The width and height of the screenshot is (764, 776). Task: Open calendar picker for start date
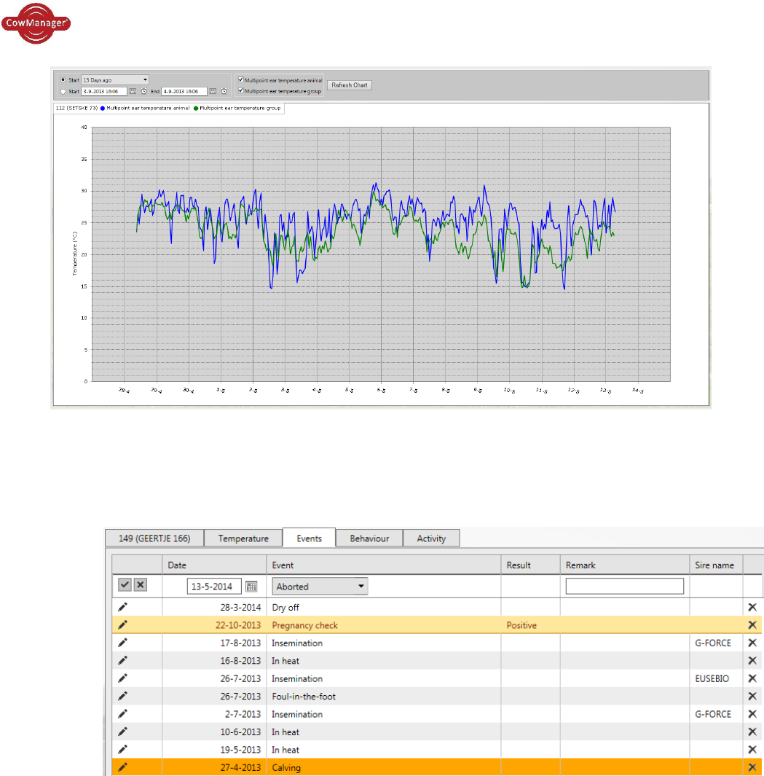[133, 92]
